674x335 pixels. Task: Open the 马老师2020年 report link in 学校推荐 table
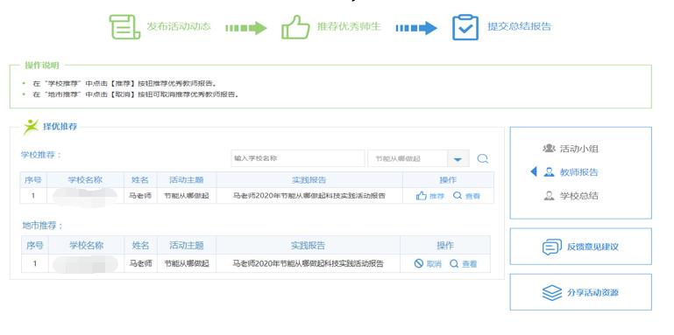tap(309, 196)
